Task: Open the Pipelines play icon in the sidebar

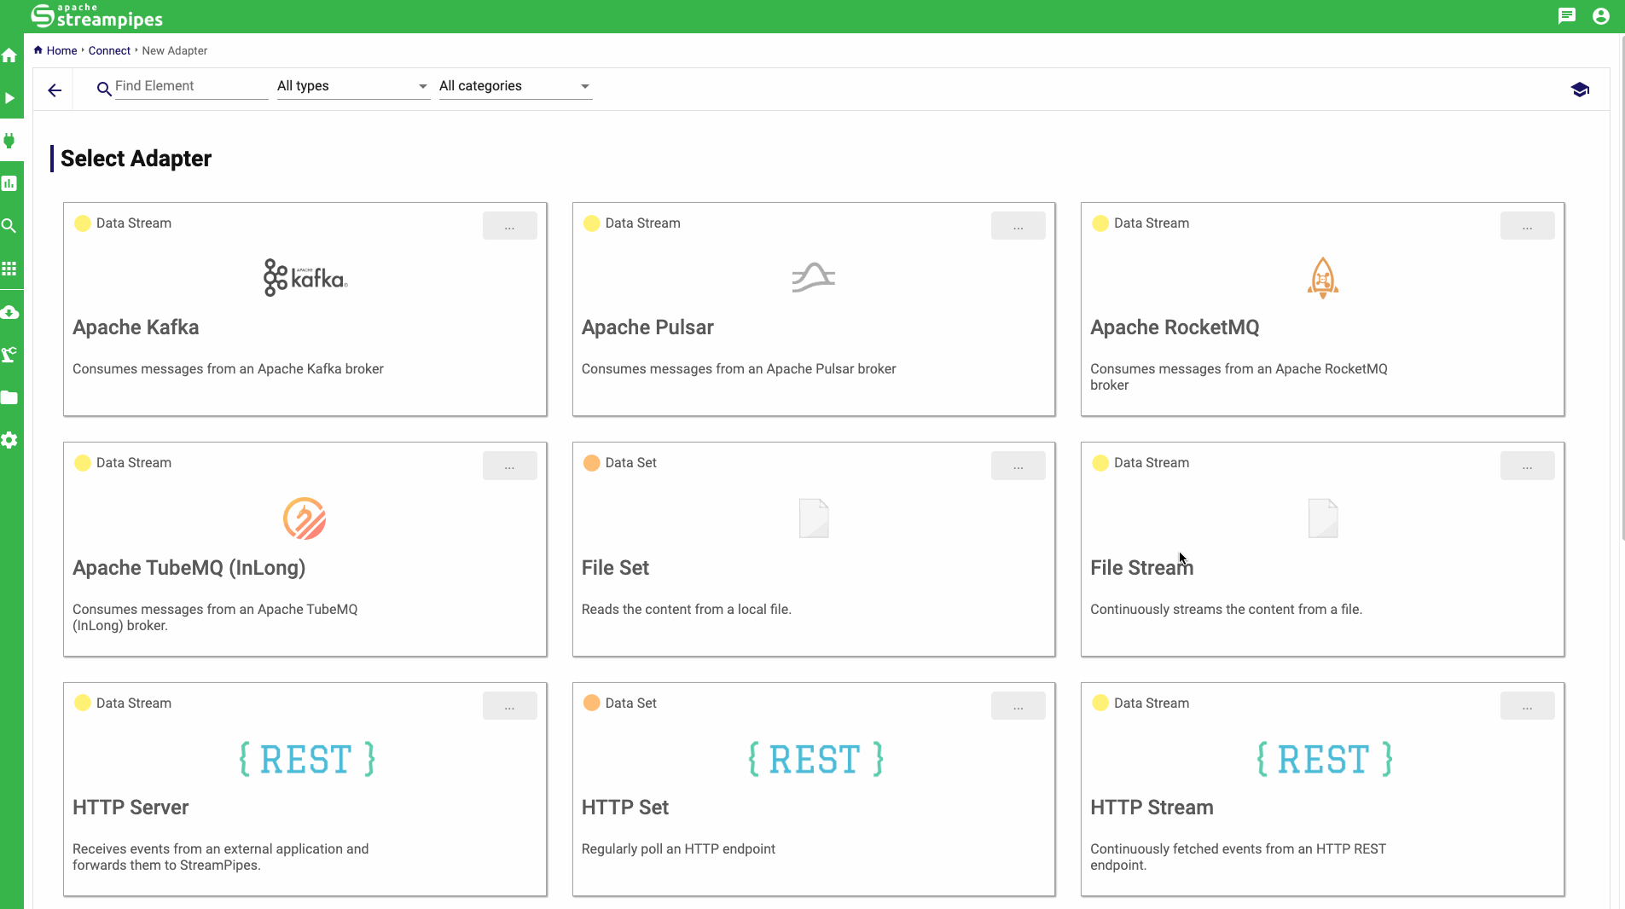Action: (x=9, y=98)
